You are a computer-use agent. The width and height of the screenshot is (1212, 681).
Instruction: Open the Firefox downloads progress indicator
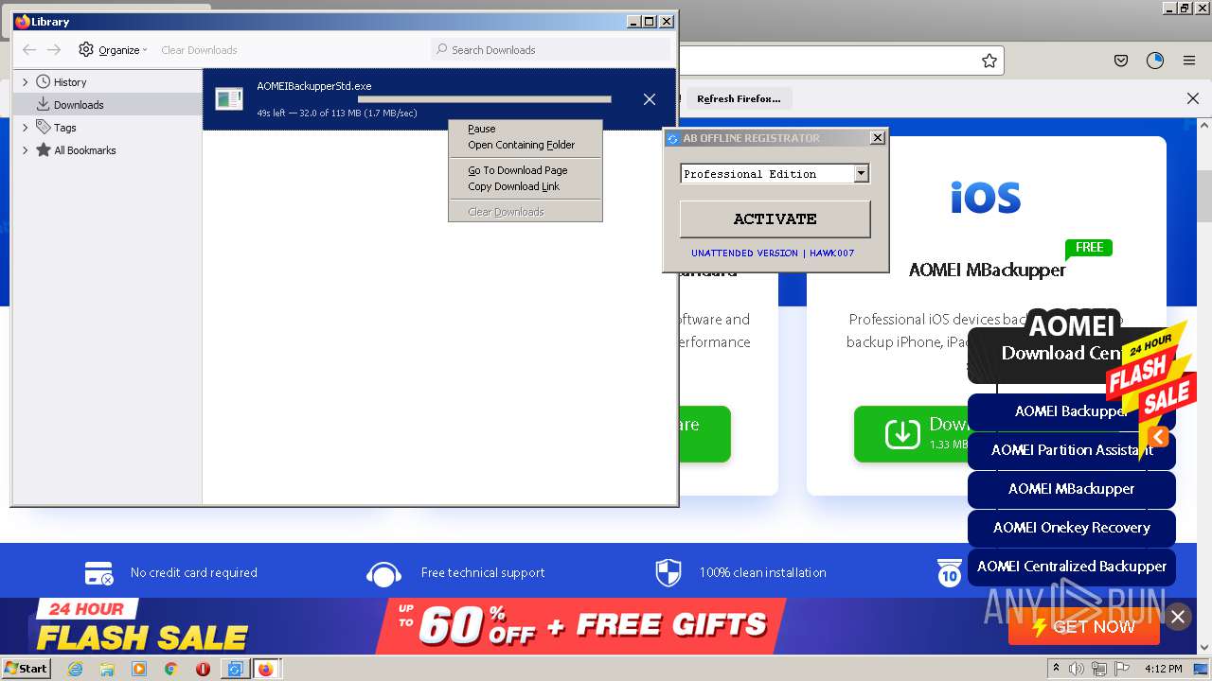[x=1155, y=61]
